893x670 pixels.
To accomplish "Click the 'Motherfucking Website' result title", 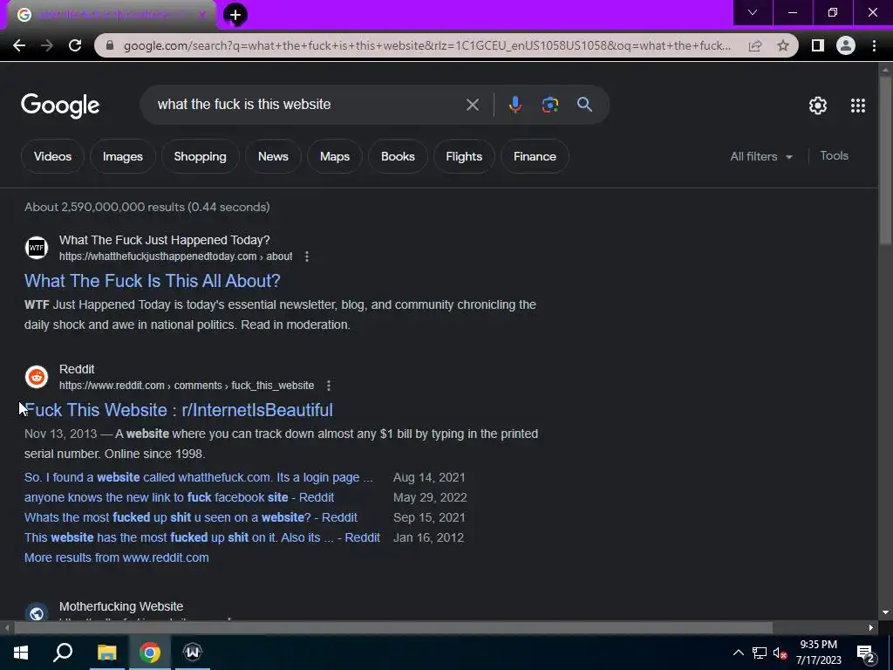I will (121, 607).
